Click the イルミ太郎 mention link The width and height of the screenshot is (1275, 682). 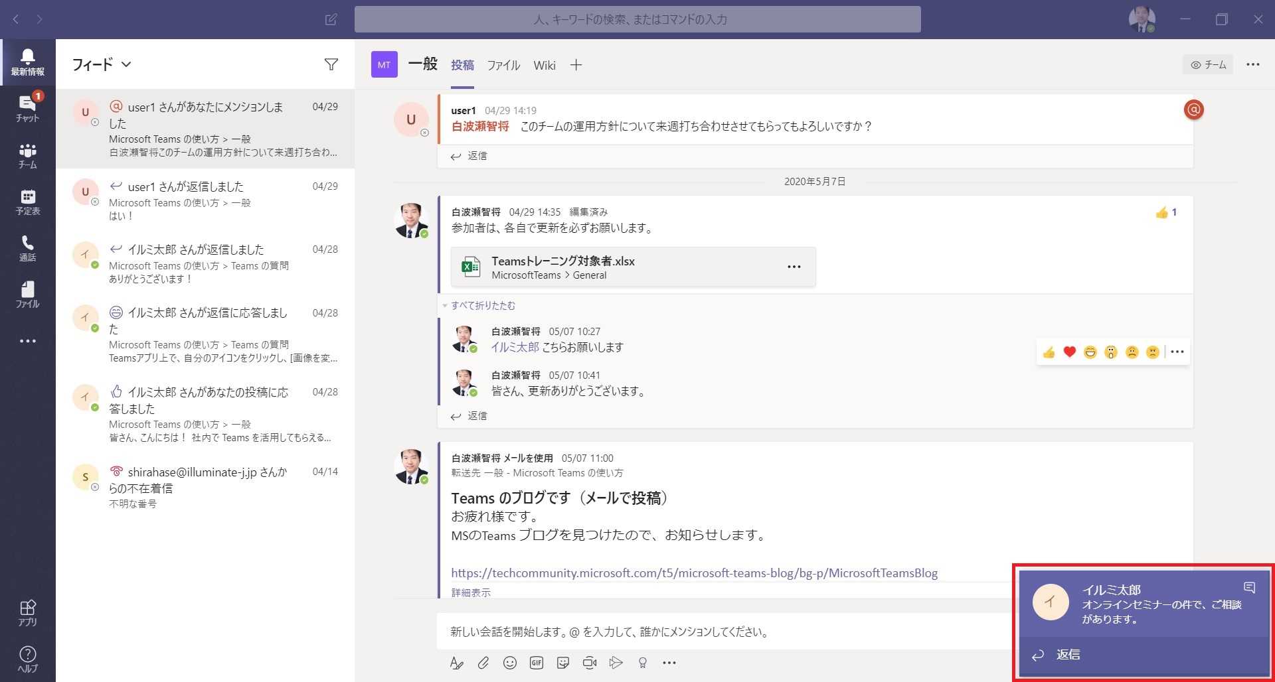(515, 347)
